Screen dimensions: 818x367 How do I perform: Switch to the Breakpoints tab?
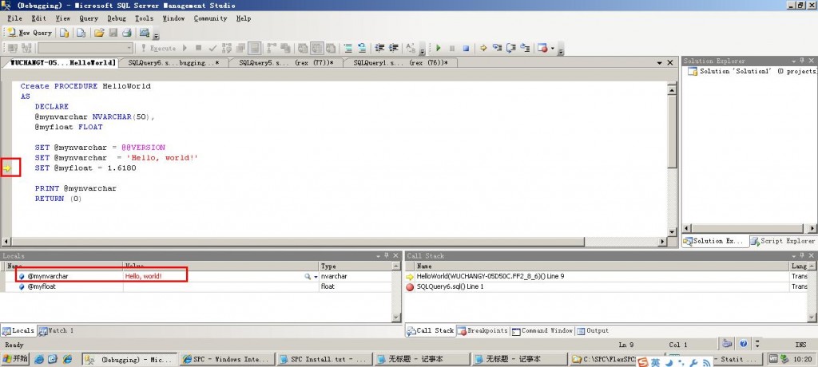482,330
